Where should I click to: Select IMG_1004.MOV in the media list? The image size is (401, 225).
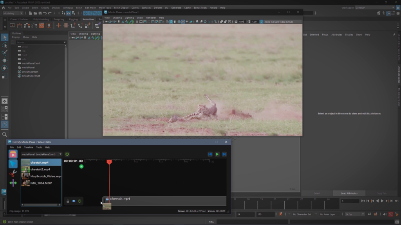point(41,183)
